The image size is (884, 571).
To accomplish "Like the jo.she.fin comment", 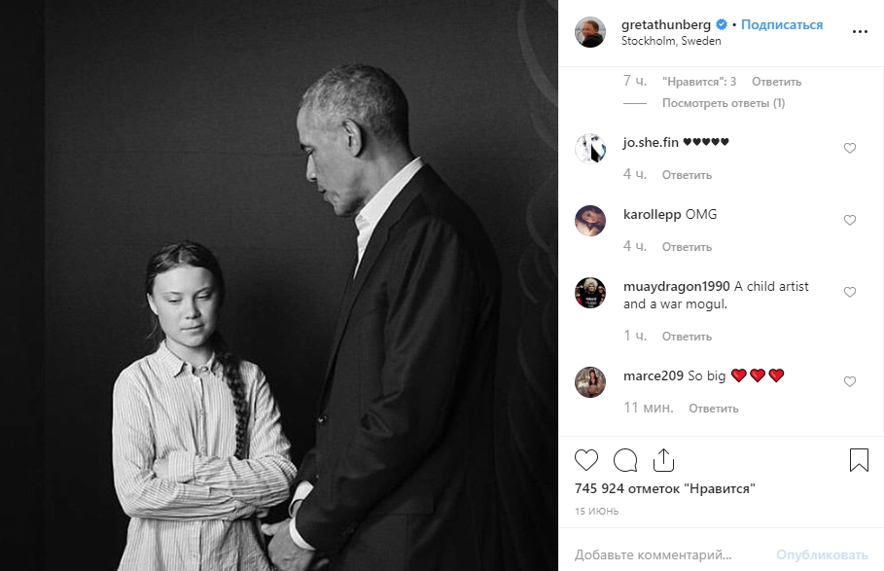I will (849, 149).
